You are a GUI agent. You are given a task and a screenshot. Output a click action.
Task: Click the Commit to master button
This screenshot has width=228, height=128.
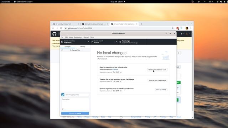click(75, 113)
